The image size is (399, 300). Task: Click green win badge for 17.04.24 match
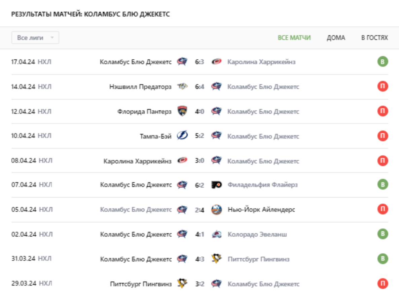(x=383, y=62)
